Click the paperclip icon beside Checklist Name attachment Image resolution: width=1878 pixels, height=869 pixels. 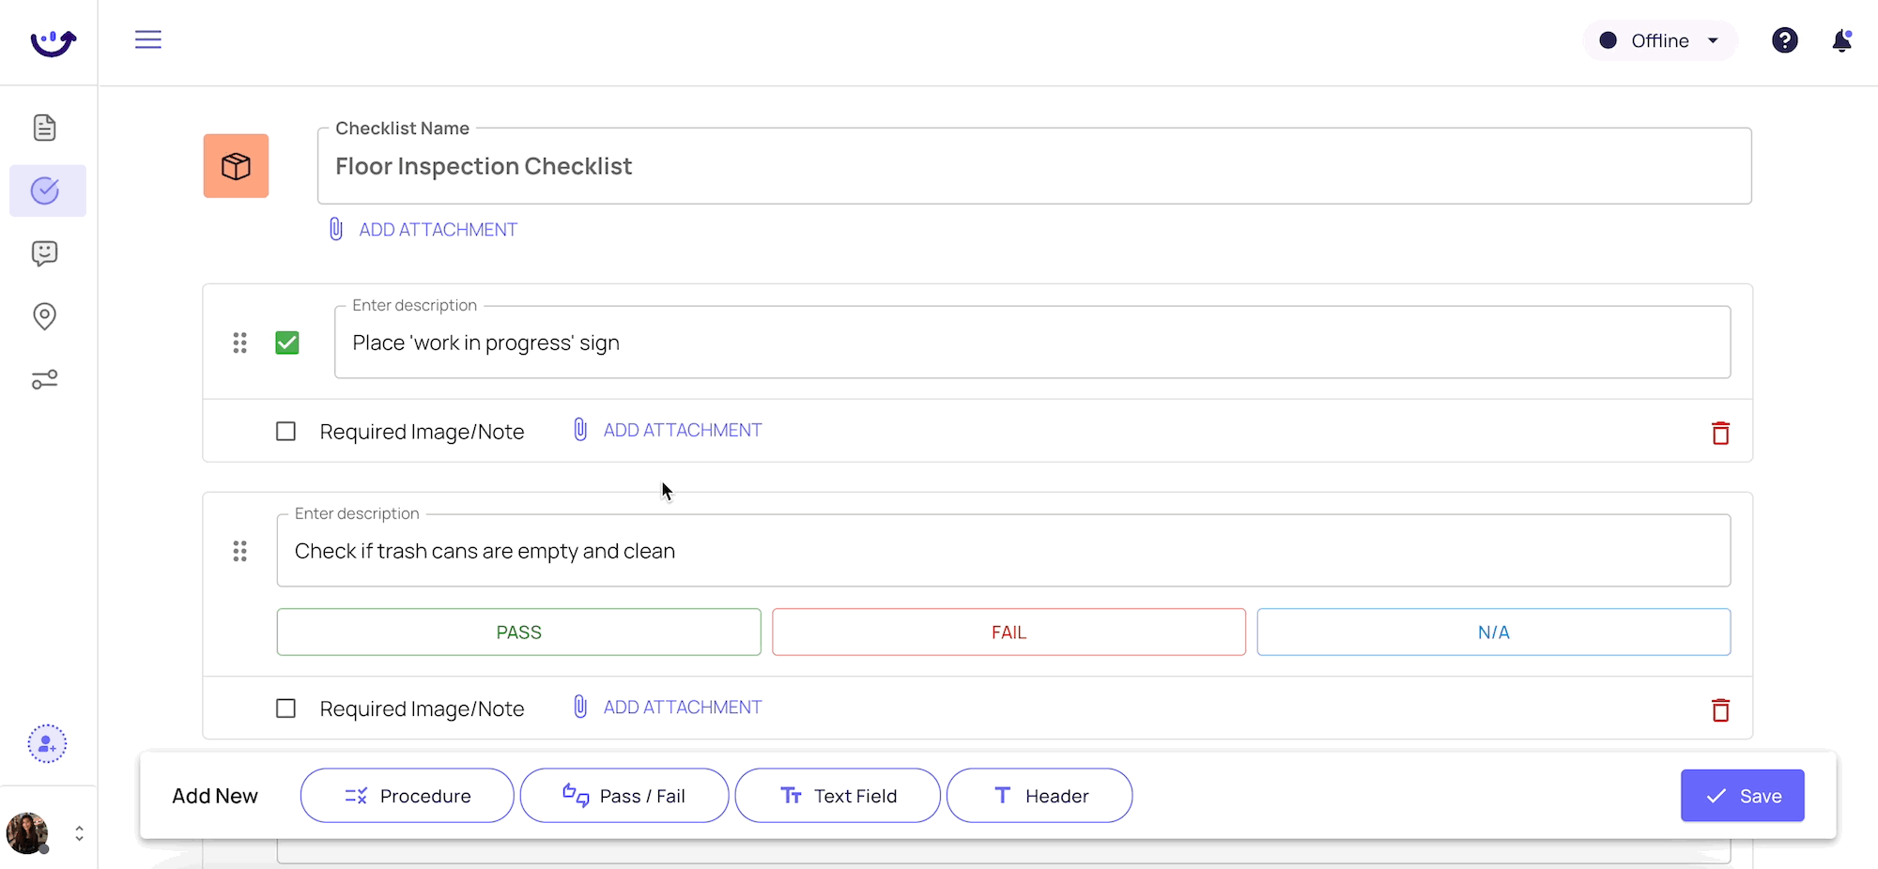click(x=336, y=229)
